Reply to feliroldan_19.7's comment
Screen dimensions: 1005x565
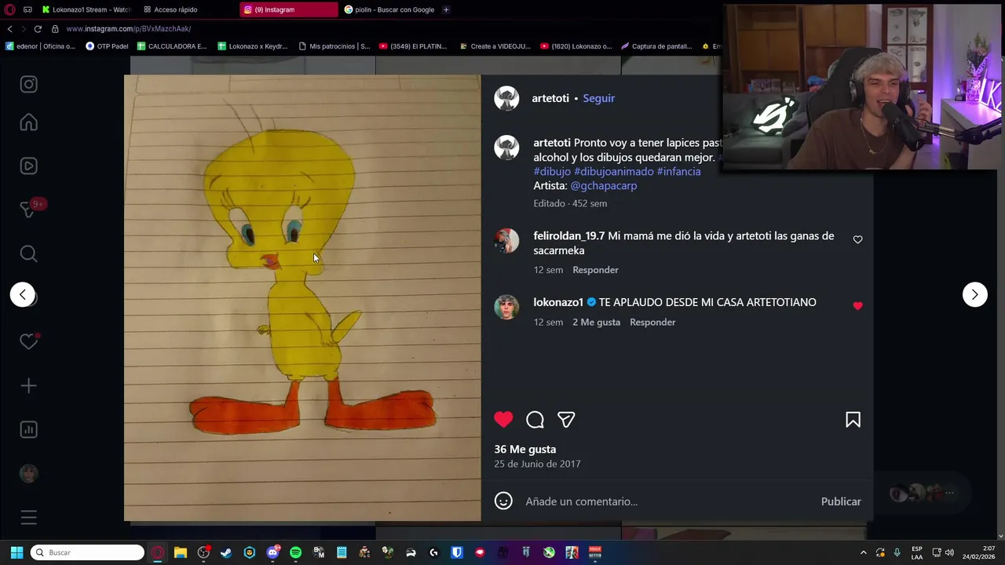click(595, 270)
